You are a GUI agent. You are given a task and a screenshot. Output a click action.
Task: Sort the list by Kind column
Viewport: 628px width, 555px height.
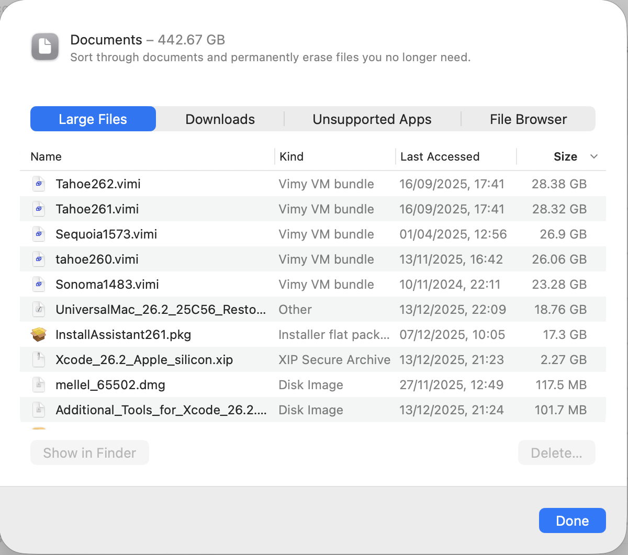[x=291, y=157]
